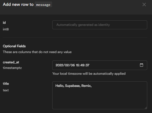Select the minutes 49 segment
The width and height of the screenshot is (152, 113).
(82, 65)
